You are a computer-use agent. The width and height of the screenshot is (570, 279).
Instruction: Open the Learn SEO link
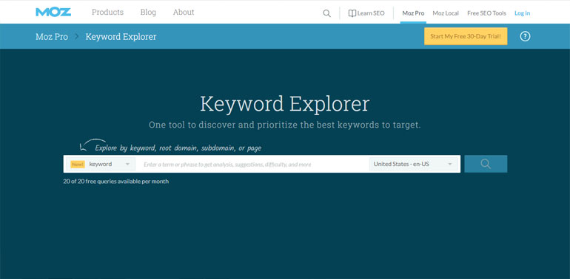(366, 13)
